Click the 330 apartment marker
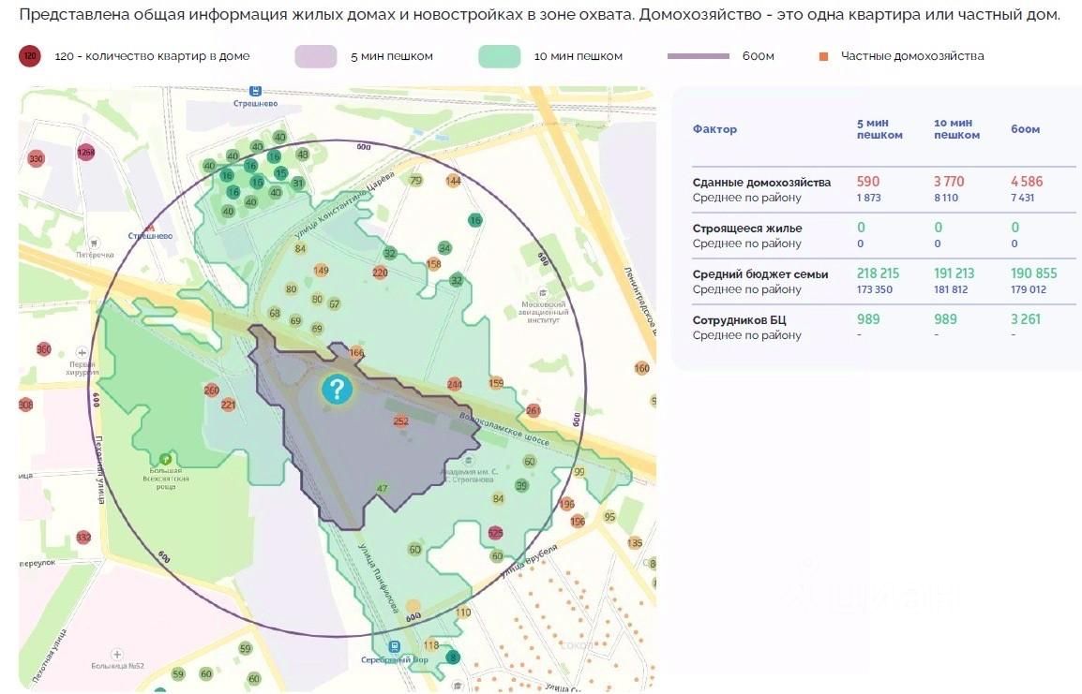 [36, 158]
